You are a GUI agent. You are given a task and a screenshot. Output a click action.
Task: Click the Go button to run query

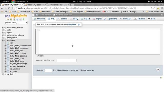point(158,70)
